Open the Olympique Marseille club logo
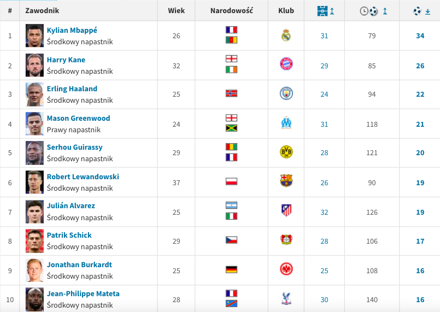The height and width of the screenshot is (312, 440). [x=286, y=123]
